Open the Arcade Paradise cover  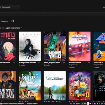(80, 46)
